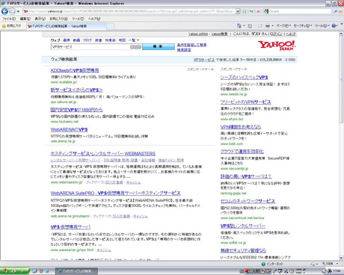The height and width of the screenshot is (275, 344).
Task: Print the page with the printer icon
Action: [x=268, y=25]
